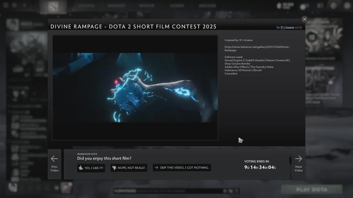Select the "Software used:" text

click(234, 57)
